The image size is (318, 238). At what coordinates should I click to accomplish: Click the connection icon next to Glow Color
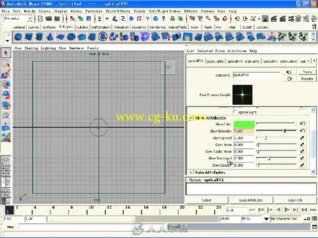click(x=302, y=123)
